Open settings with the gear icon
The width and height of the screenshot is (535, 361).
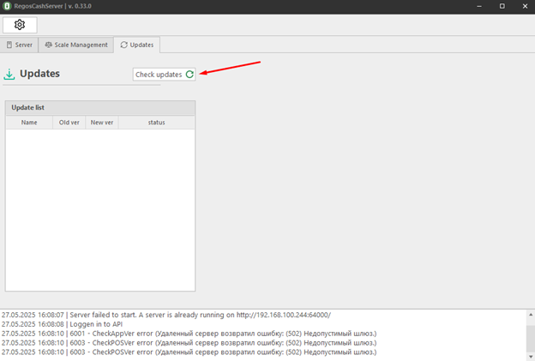20,24
